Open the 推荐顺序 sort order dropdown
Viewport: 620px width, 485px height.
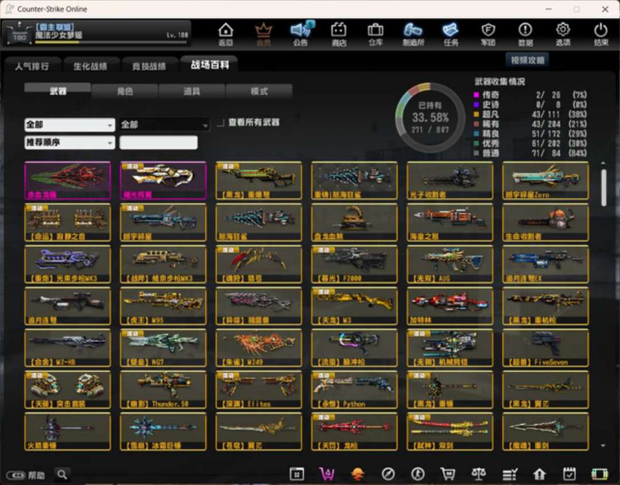tap(69, 142)
